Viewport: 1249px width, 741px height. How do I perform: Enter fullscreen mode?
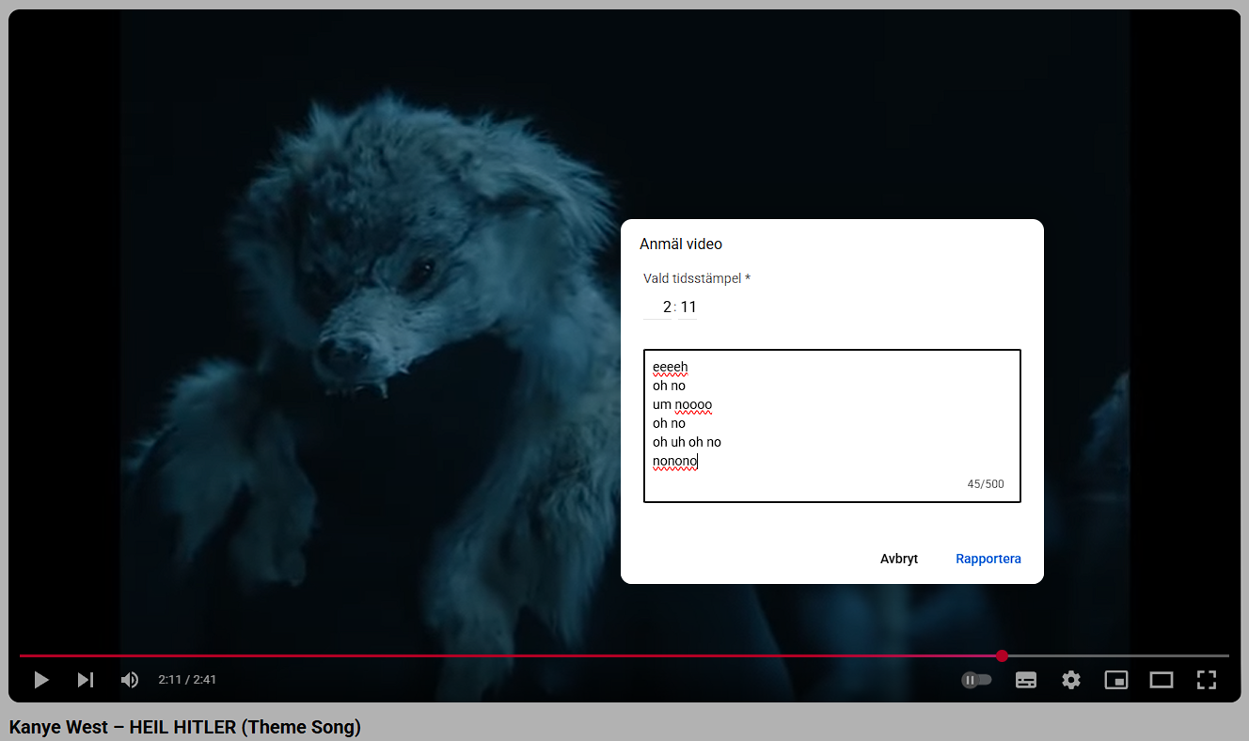(1207, 680)
